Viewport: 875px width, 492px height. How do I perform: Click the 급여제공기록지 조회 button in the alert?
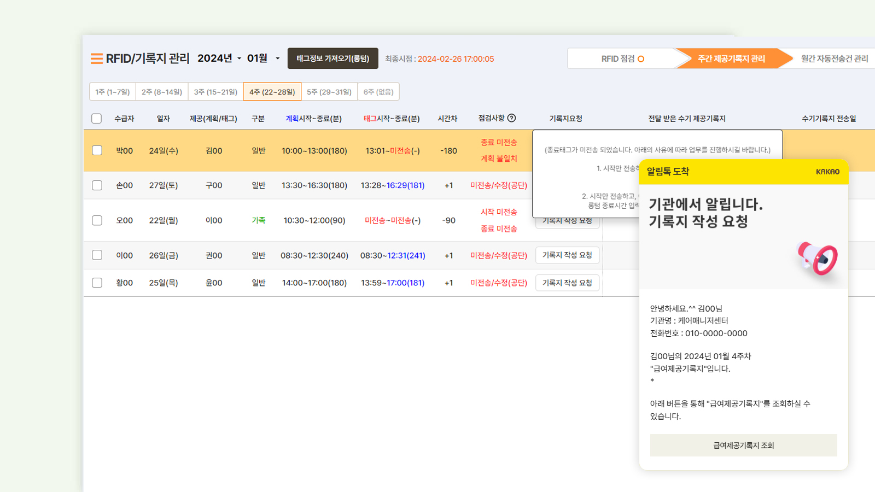coord(744,446)
